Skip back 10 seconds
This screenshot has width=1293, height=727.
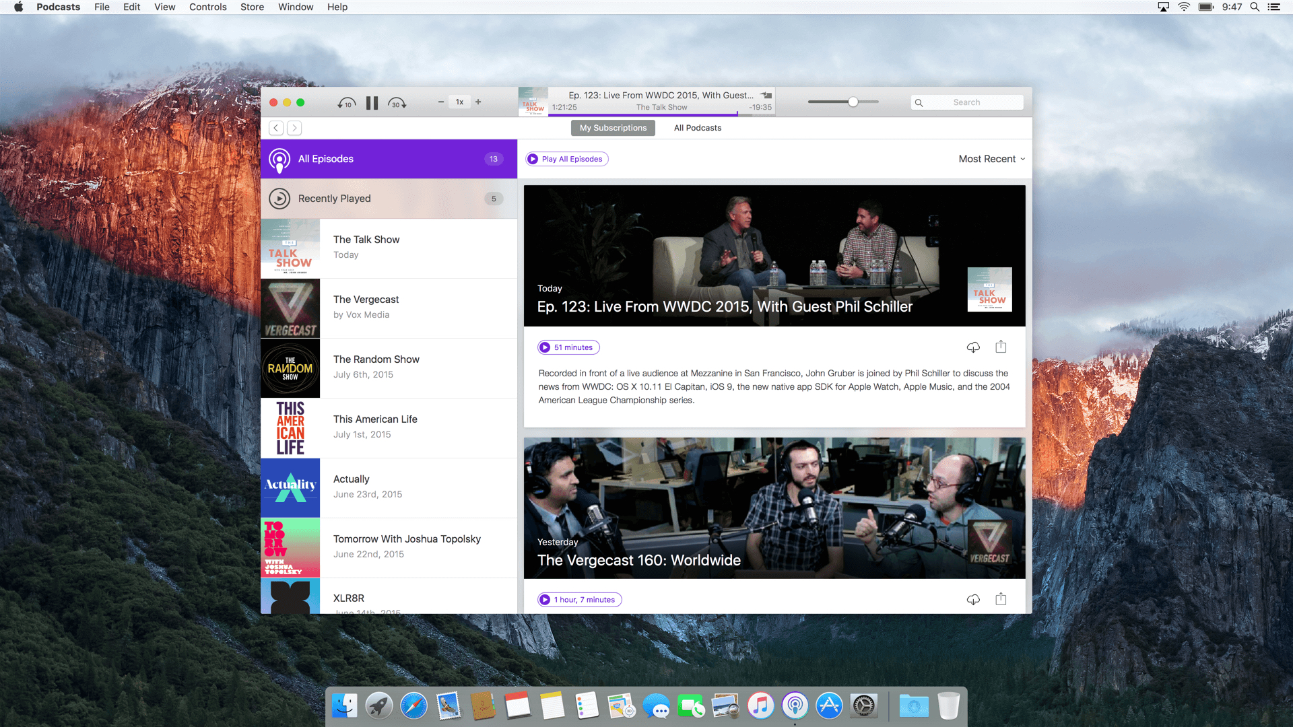tap(346, 103)
